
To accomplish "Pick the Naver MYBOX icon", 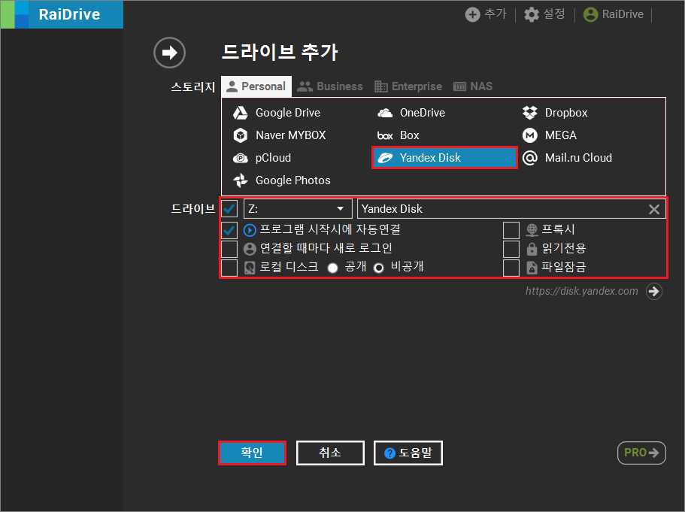I will tap(241, 135).
